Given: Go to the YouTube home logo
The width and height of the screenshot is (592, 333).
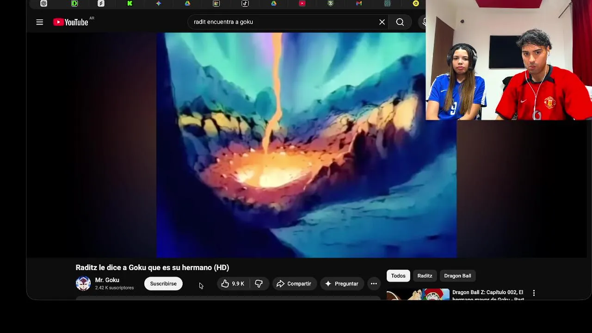Looking at the screenshot, I should point(70,22).
